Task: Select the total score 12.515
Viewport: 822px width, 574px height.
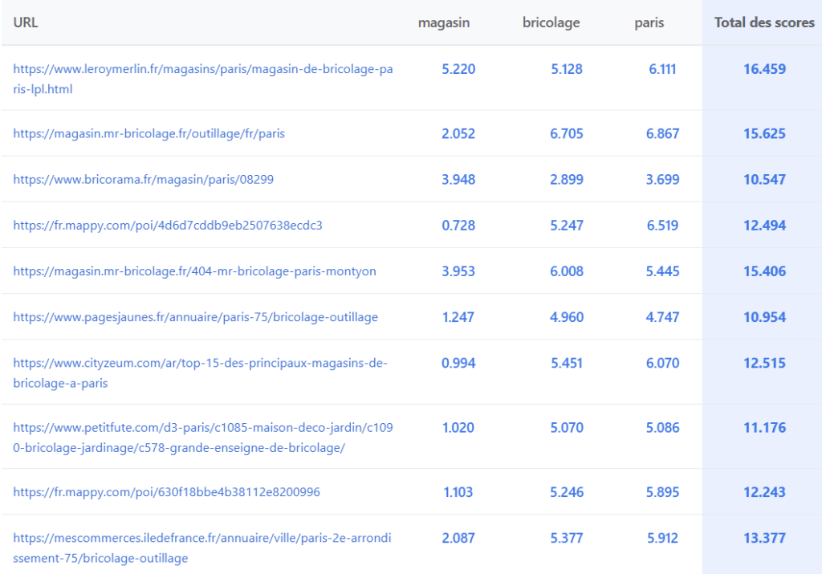Action: tap(764, 363)
